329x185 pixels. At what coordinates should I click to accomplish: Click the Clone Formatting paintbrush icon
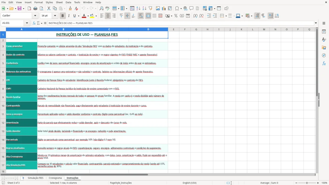point(70,8)
